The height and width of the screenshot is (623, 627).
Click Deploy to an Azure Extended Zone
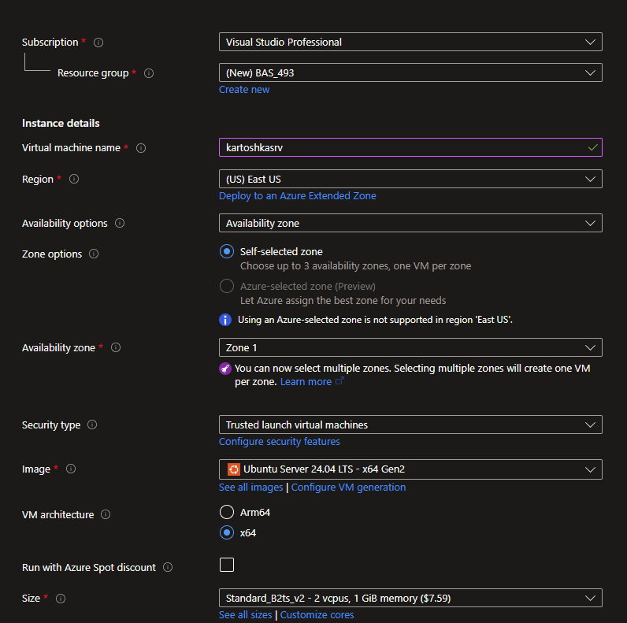[x=297, y=196]
